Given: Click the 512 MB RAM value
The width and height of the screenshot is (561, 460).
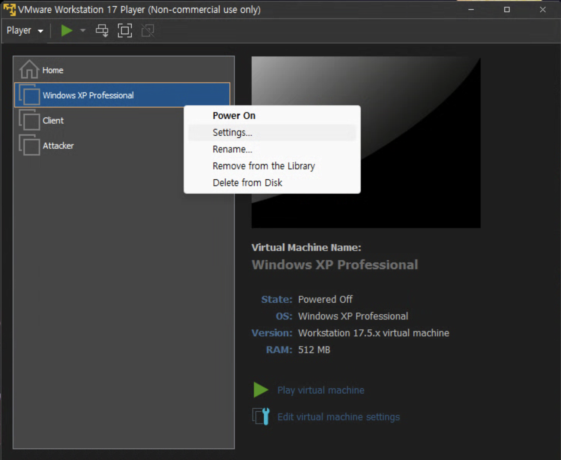Looking at the screenshot, I should (314, 350).
